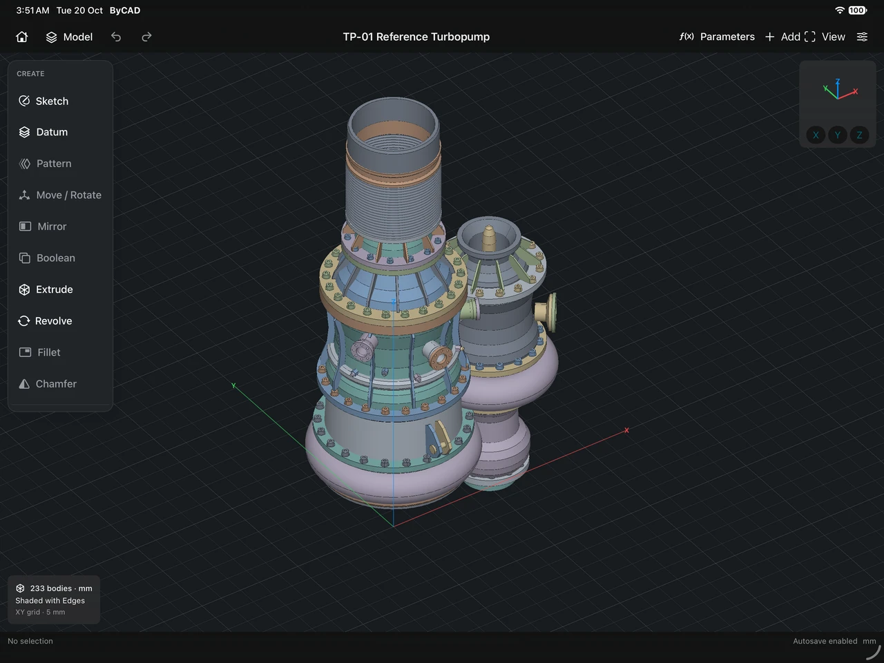Open the display settings sliders icon
The image size is (884, 663).
click(862, 37)
